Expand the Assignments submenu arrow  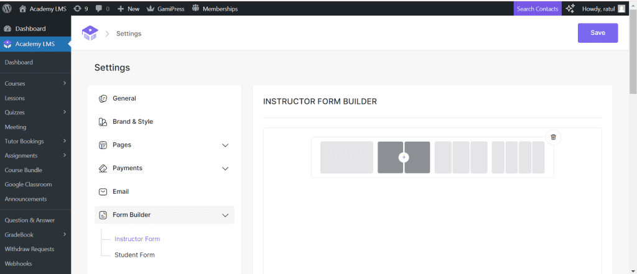point(65,155)
